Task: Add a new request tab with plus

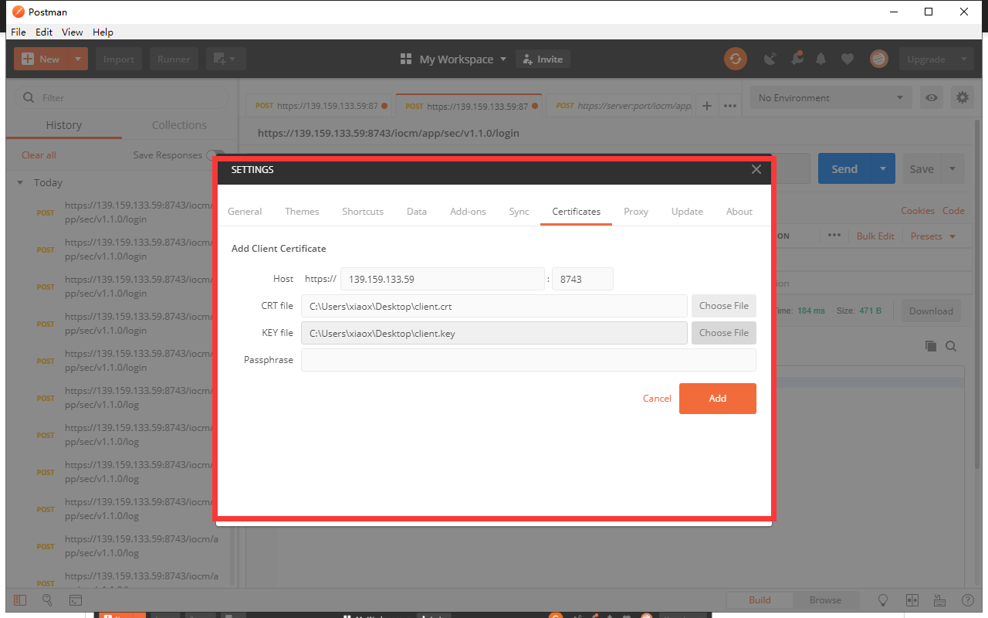Action: pyautogui.click(x=706, y=106)
